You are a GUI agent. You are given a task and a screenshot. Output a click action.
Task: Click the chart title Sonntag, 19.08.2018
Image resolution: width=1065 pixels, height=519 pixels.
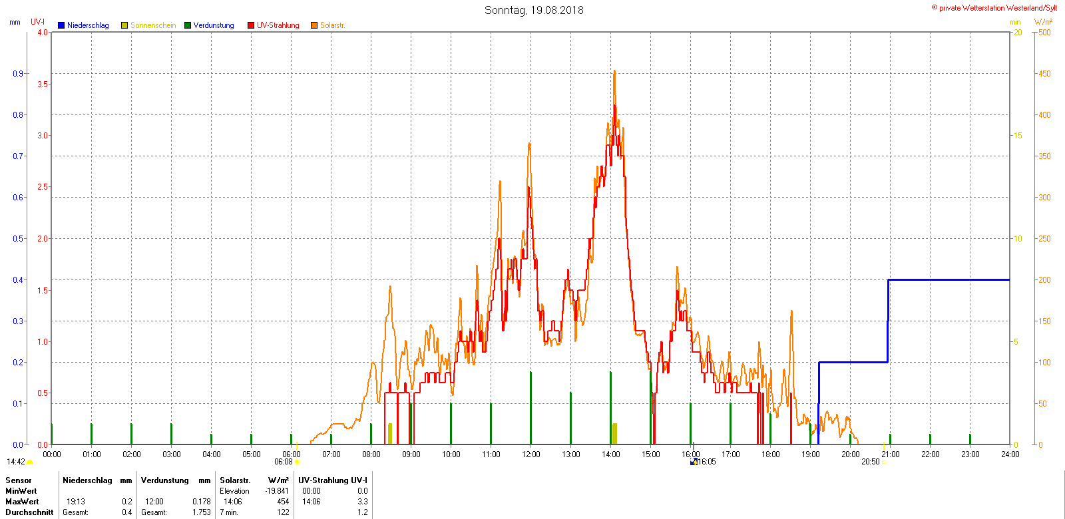point(534,10)
